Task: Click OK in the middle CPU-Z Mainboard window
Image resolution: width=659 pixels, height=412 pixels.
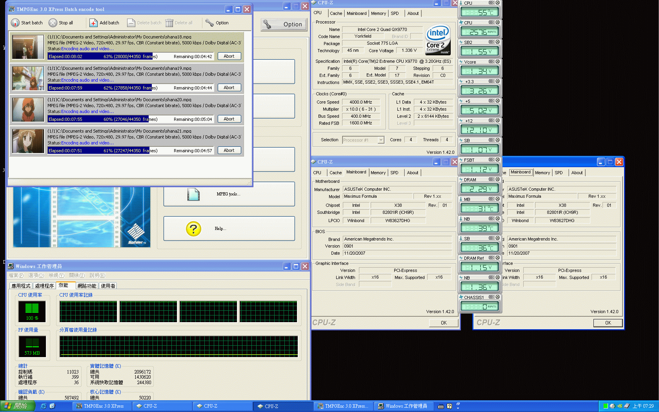Action: tap(444, 323)
